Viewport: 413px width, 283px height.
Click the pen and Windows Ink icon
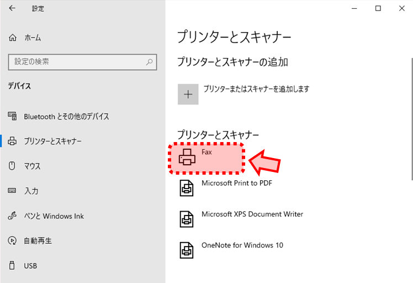pyautogui.click(x=13, y=216)
